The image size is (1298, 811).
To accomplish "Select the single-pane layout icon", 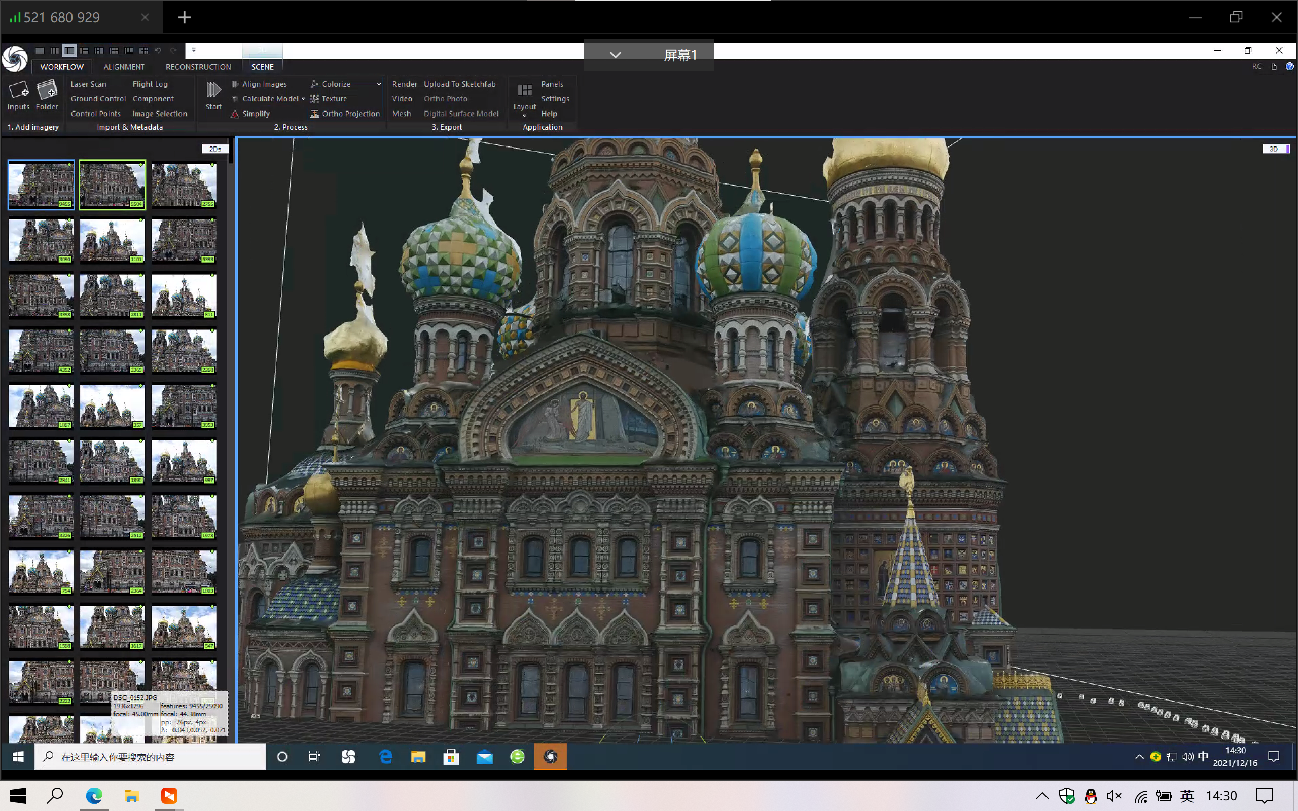I will point(40,50).
